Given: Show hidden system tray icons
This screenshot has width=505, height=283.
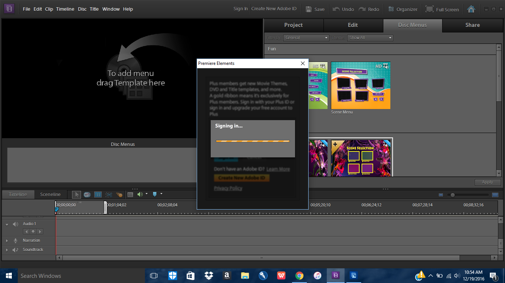Looking at the screenshot, I should click(x=430, y=275).
